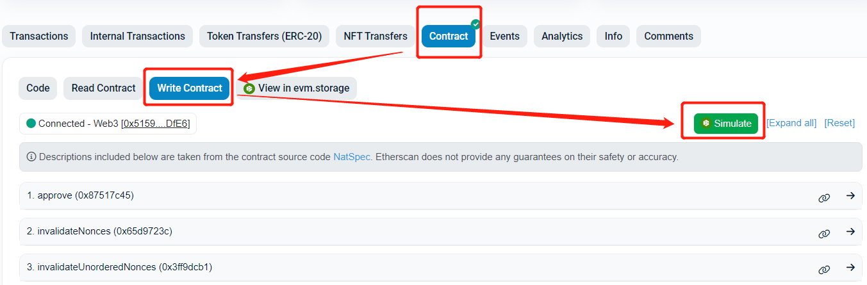Click the info icon beside Descriptions notice
The image size is (867, 285).
[x=31, y=157]
